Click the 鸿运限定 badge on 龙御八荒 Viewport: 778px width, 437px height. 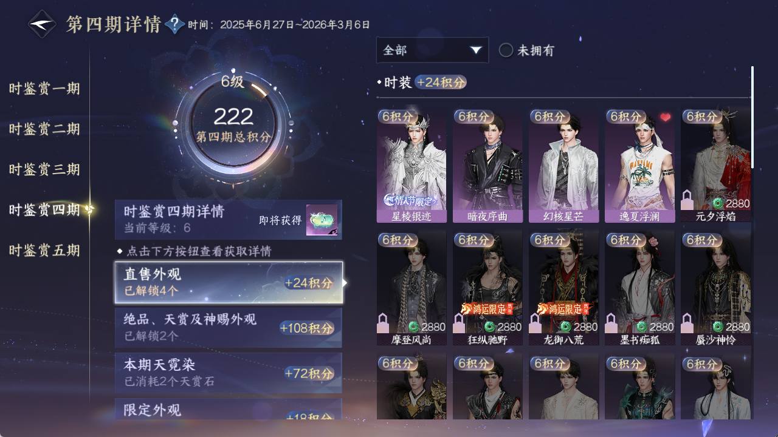563,309
